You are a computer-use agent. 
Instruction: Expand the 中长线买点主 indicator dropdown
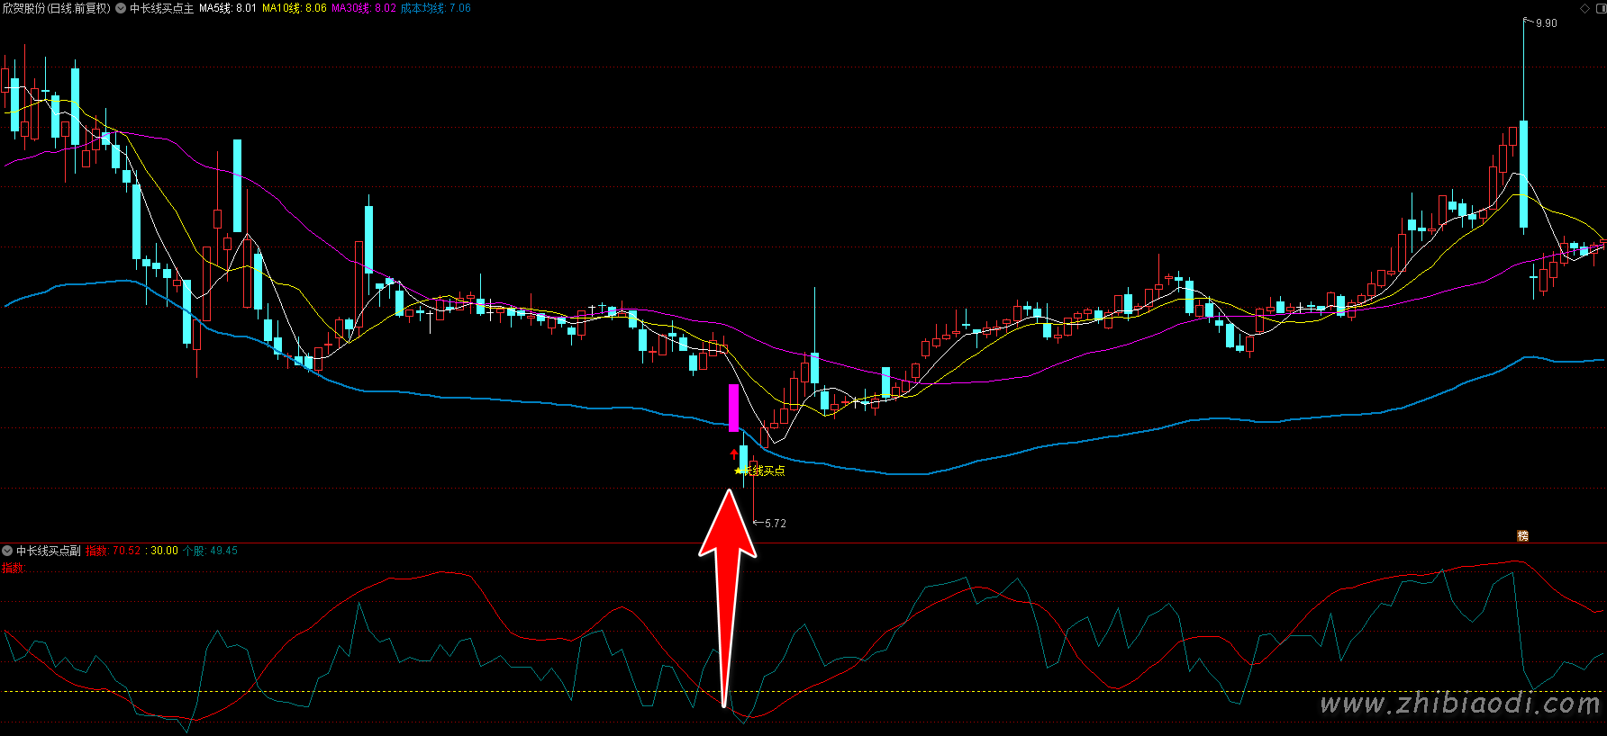click(x=121, y=8)
